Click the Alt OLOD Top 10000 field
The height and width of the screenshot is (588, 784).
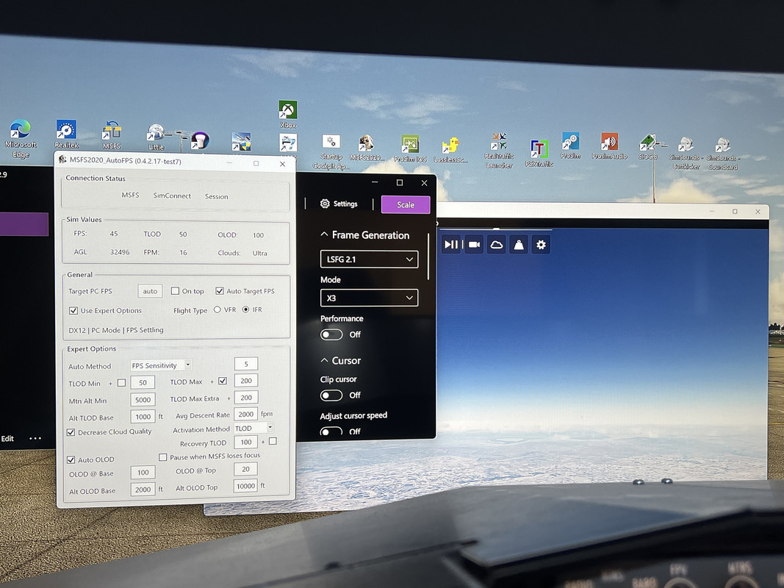[x=245, y=486]
